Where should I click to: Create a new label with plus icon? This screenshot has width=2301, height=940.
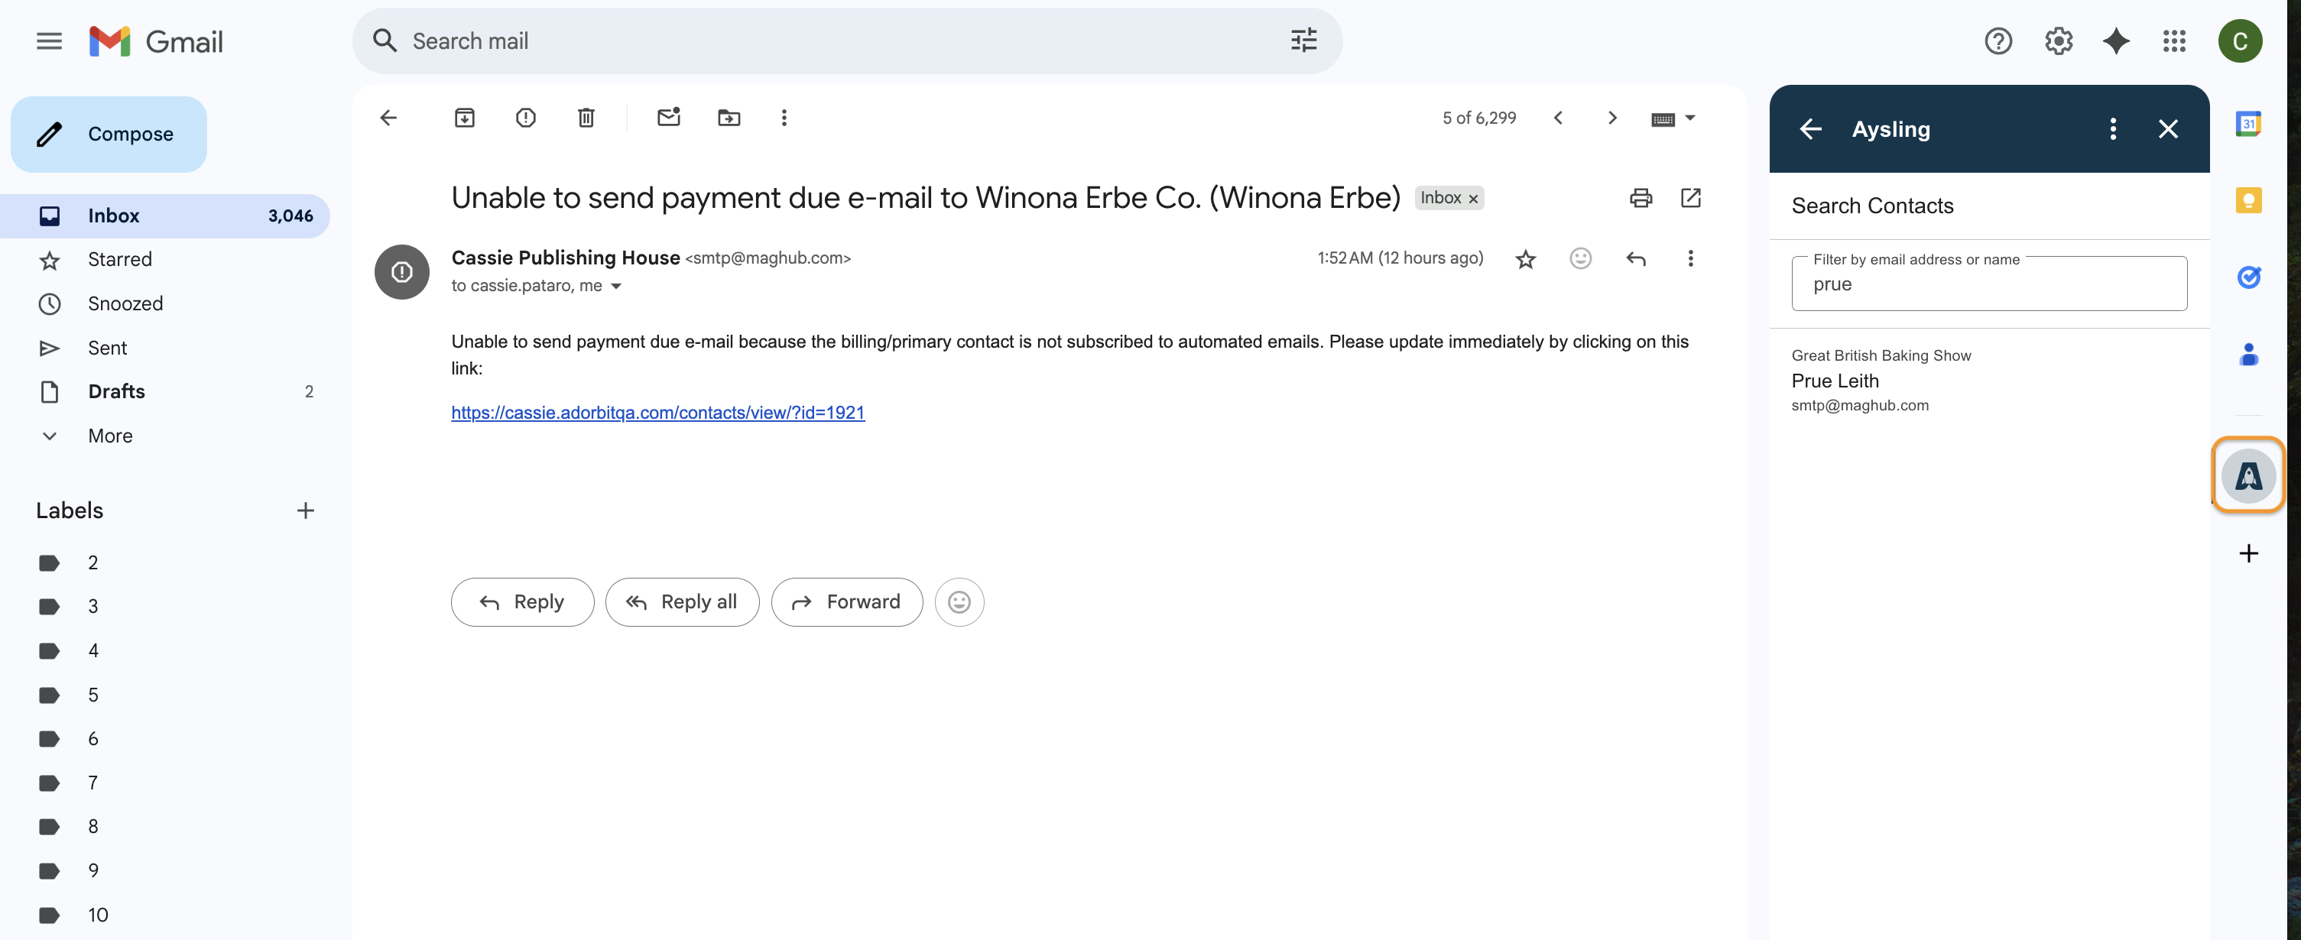pyautogui.click(x=306, y=511)
